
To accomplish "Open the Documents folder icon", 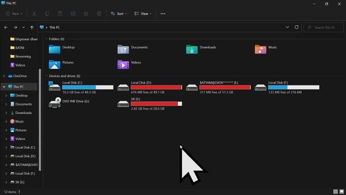I will click(x=123, y=49).
